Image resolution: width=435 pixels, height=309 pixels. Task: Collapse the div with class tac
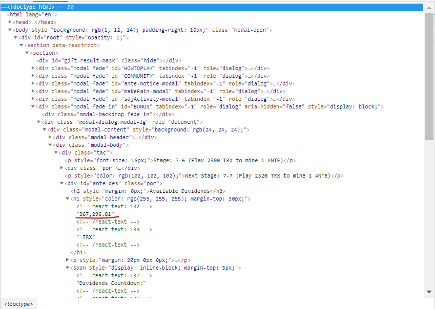pos(56,152)
